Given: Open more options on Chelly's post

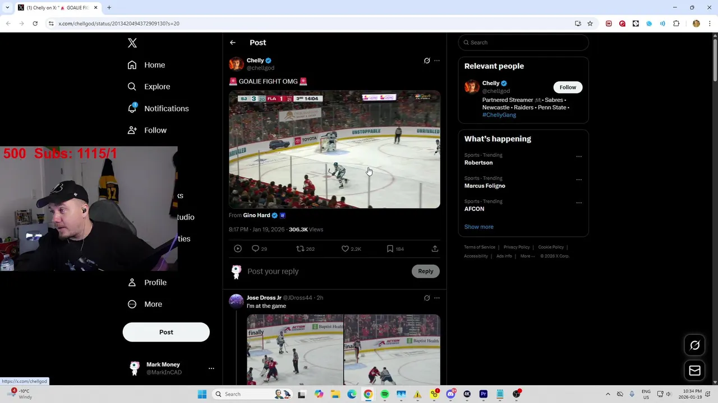Looking at the screenshot, I should (437, 60).
